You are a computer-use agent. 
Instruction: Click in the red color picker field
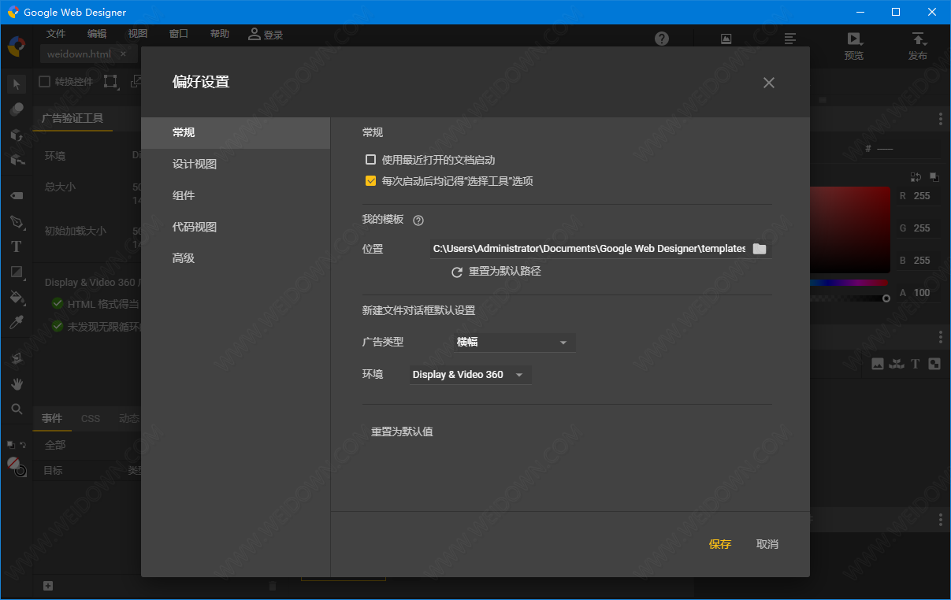(852, 230)
